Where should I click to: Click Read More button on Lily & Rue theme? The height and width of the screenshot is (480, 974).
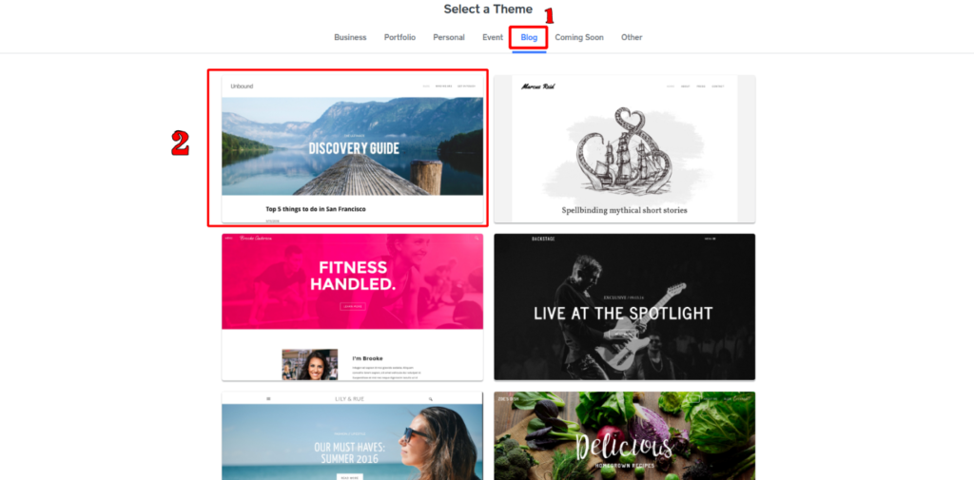350,477
